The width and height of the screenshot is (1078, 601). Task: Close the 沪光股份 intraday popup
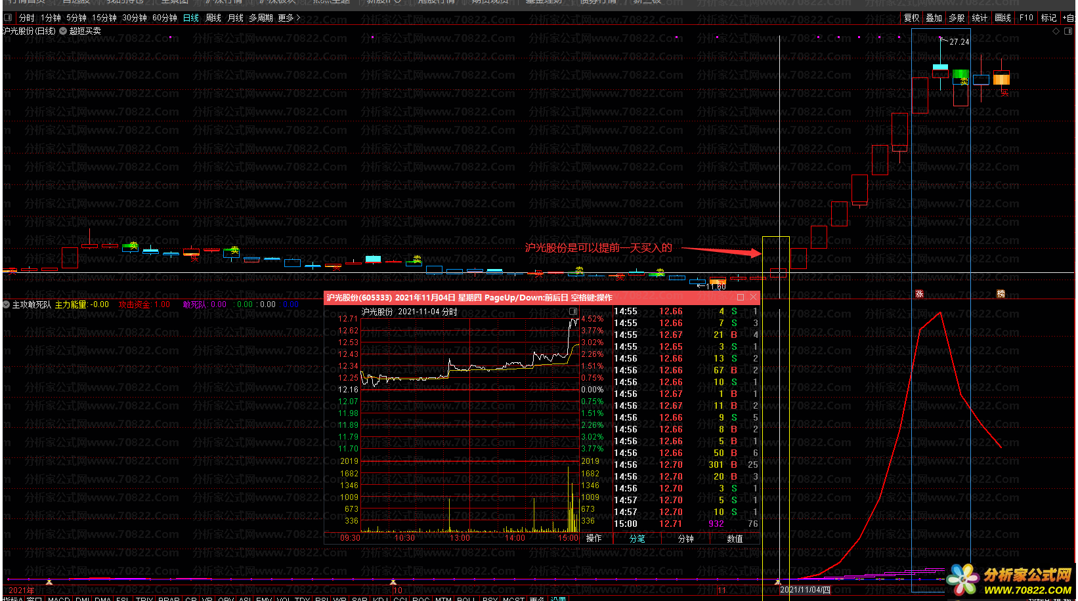(753, 297)
